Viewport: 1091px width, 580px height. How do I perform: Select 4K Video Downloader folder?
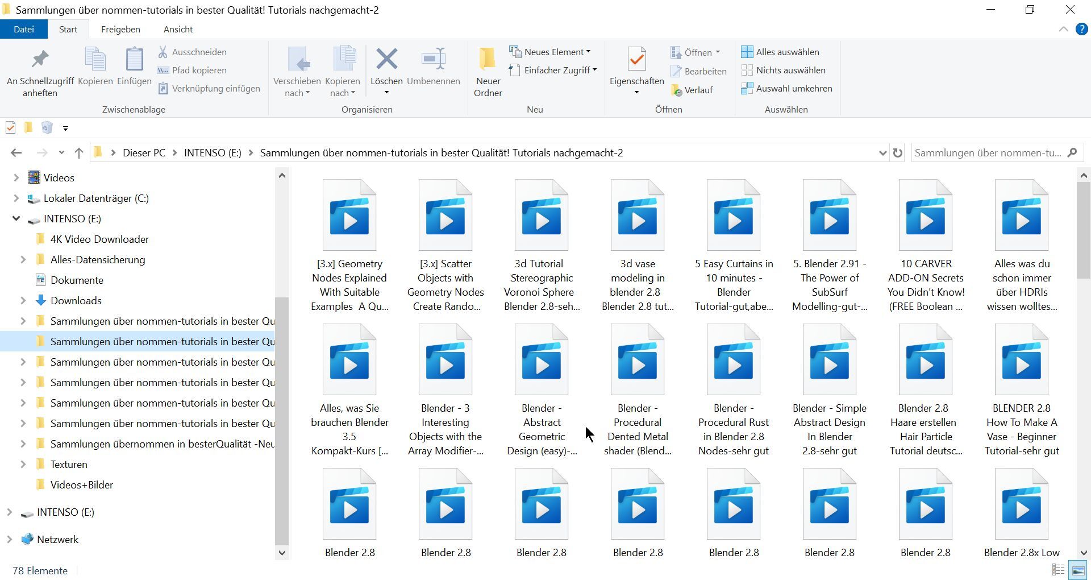click(x=99, y=239)
